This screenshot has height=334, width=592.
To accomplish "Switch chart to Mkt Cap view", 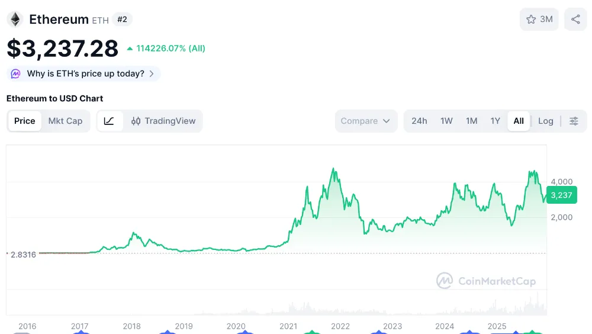I will [65, 121].
